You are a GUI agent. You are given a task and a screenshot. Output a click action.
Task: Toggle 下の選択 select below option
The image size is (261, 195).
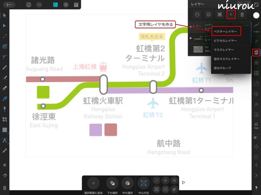112,183
